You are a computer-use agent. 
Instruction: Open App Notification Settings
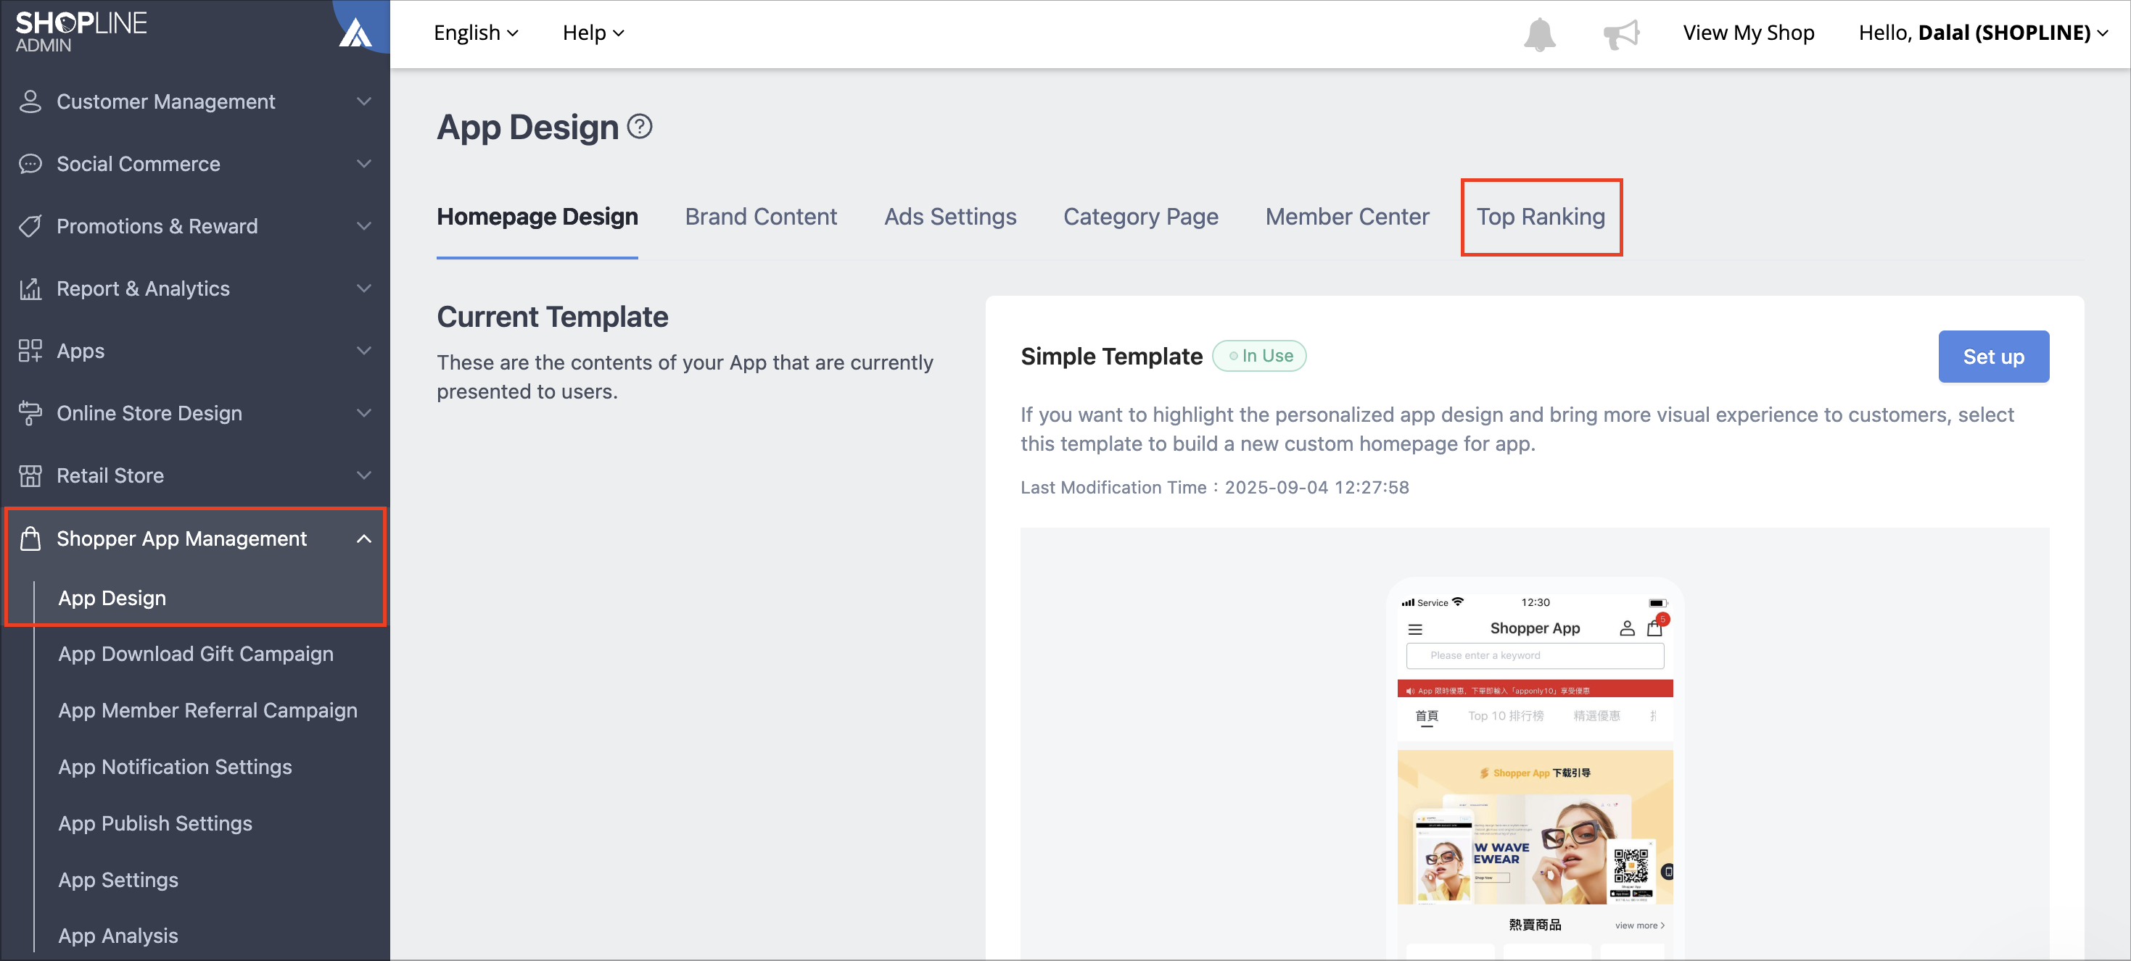pos(175,767)
